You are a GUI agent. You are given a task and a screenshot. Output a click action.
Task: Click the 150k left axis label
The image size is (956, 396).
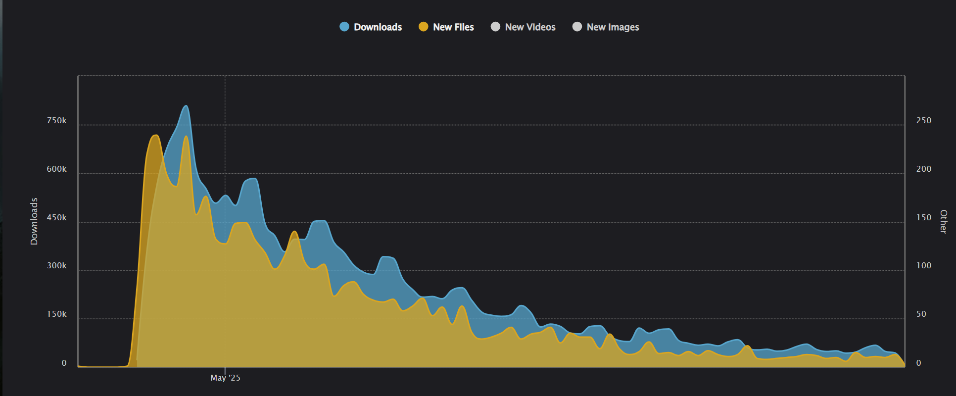click(x=57, y=314)
